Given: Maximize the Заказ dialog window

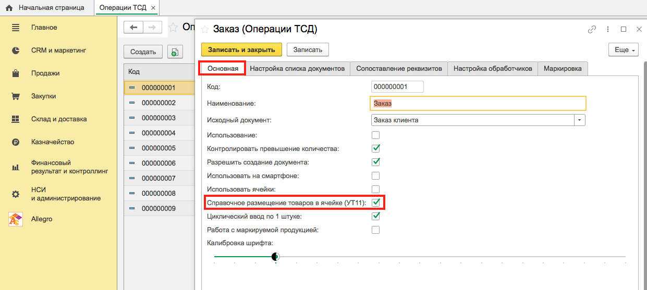Looking at the screenshot, I should 624,29.
